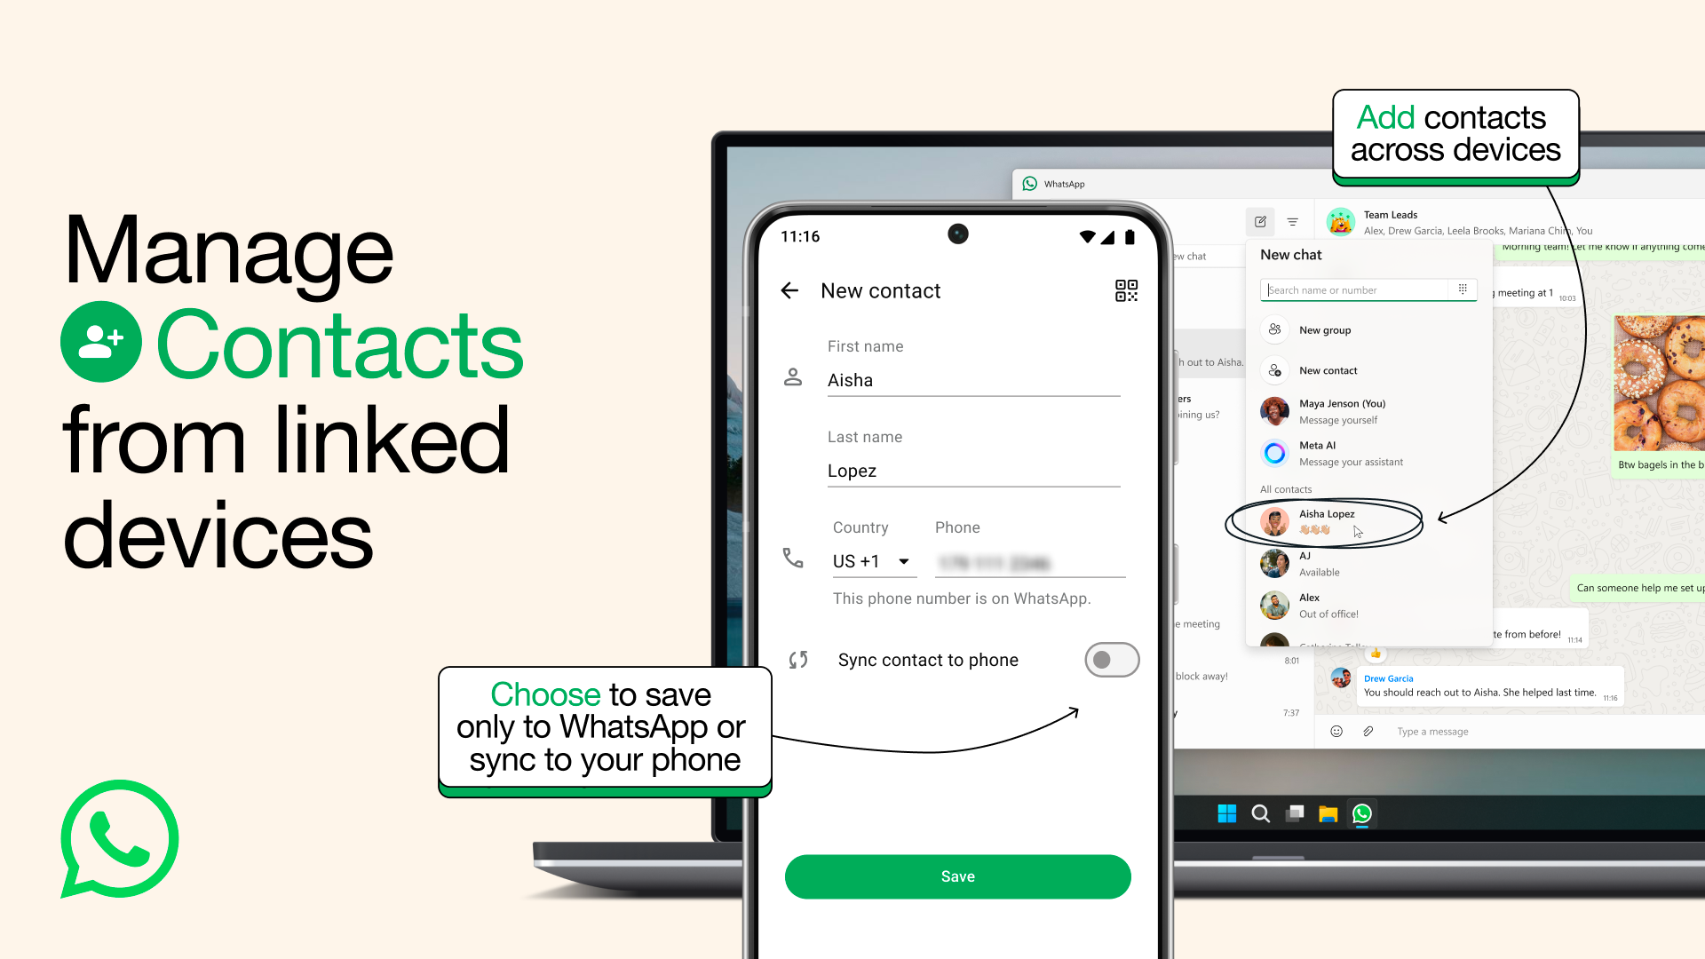This screenshot has height=959, width=1705.
Task: Click the New group icon
Action: click(x=1274, y=330)
